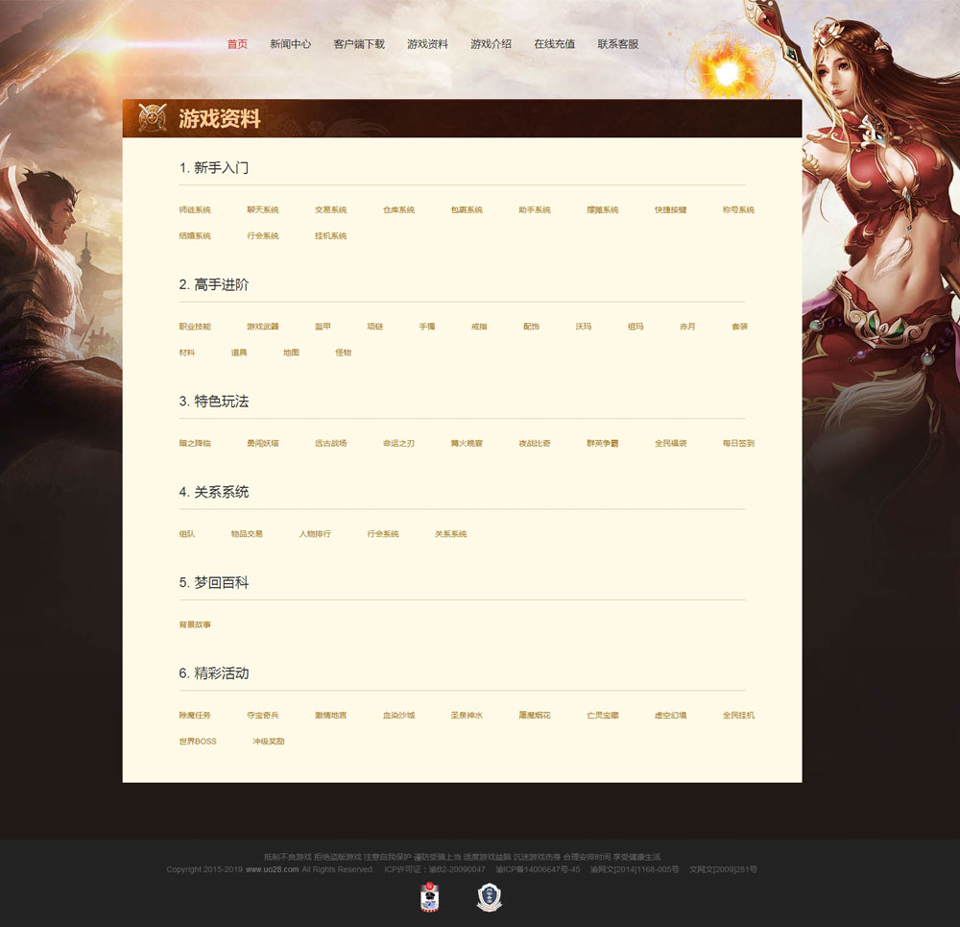This screenshot has width=960, height=927.
Task: Visit the www.uo28.com footer link
Action: click(x=272, y=869)
